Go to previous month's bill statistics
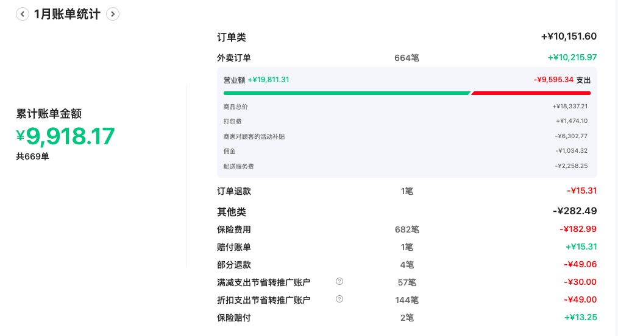 click(23, 14)
